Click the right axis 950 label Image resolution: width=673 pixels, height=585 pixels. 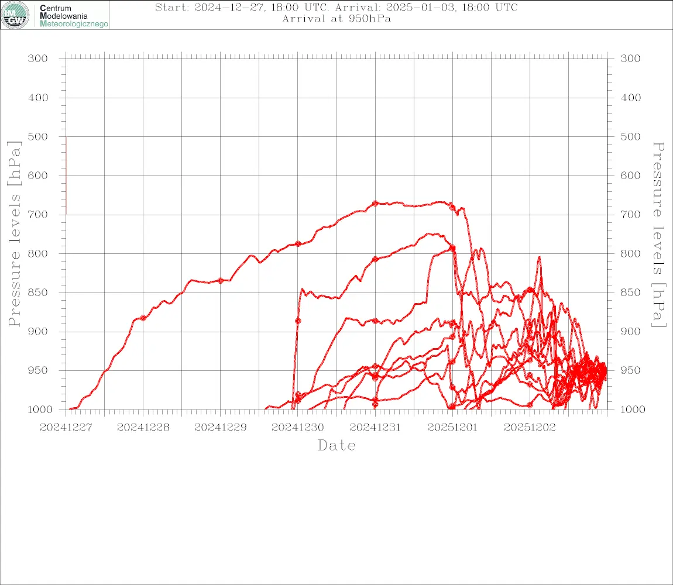pos(630,370)
